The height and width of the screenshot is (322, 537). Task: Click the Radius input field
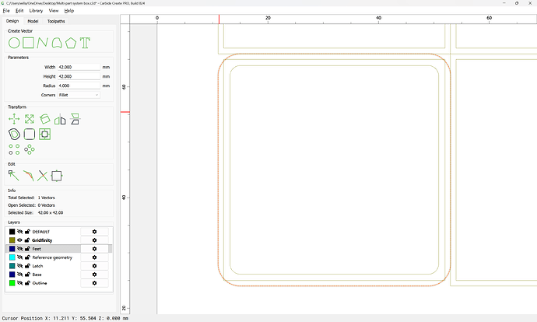pos(79,86)
